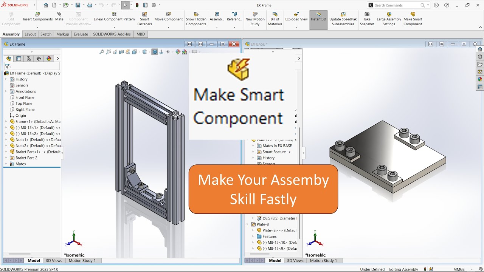Create a new document

pyautogui.click(x=54, y=5)
